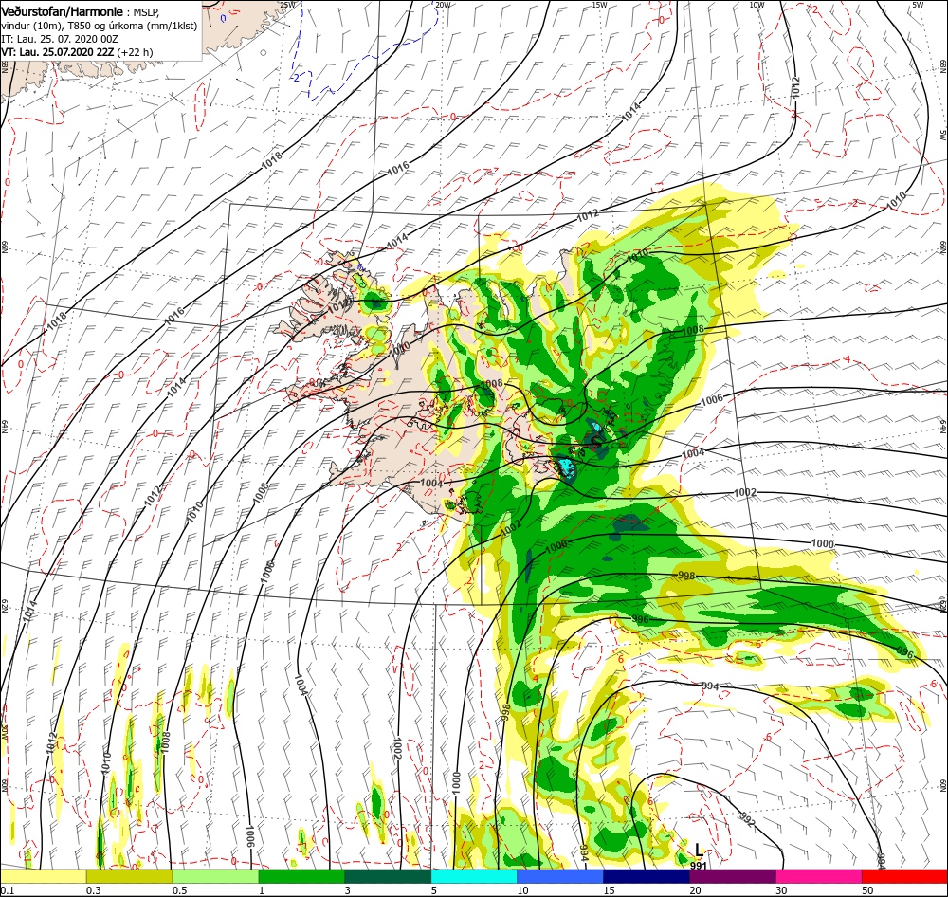Click the 'IT: Lau. 25. 07. 2020 00Z' line

pos(59,39)
